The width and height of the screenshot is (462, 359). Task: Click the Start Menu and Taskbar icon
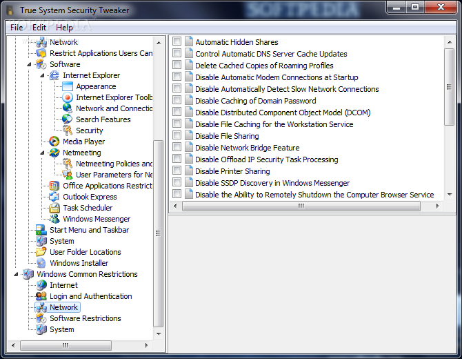click(x=41, y=230)
